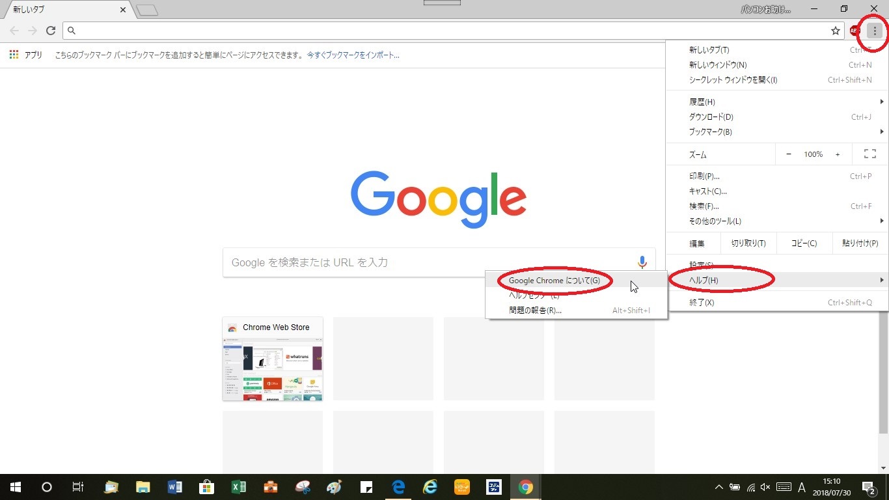
Task: Click the Cortana circle icon
Action: click(47, 487)
